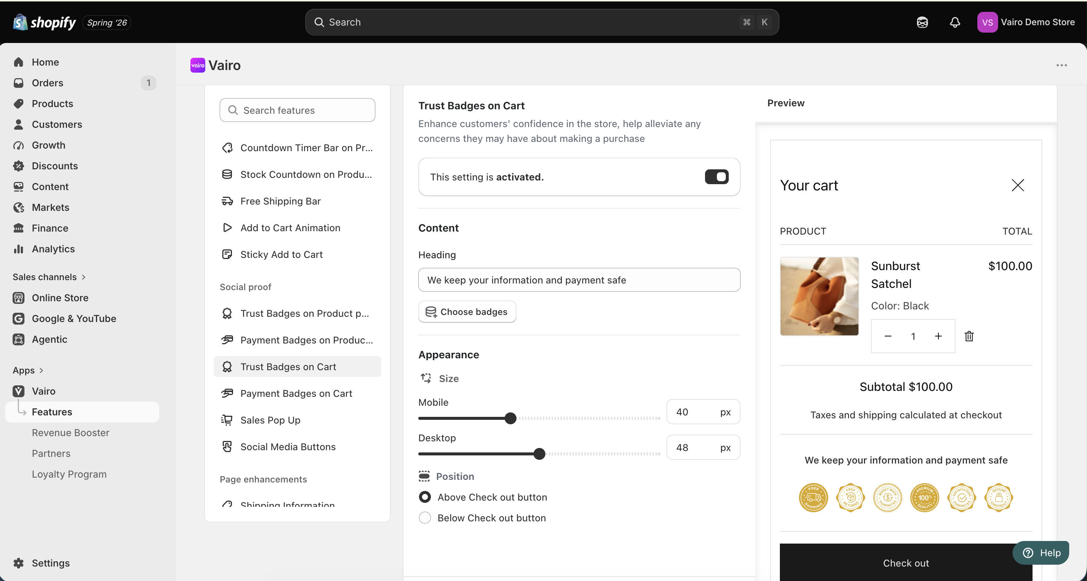Viewport: 1087px width, 581px height.
Task: Open the notifications bell icon
Action: tap(955, 22)
